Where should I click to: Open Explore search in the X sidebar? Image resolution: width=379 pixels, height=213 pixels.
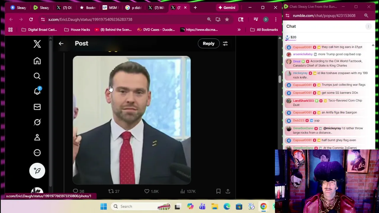[x=37, y=76]
